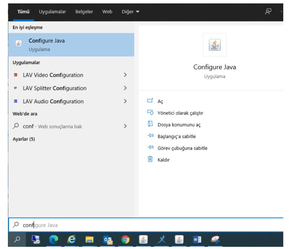
Task: Click the shield icon for Yönetici olarak çalıştır
Action: pos(150,112)
